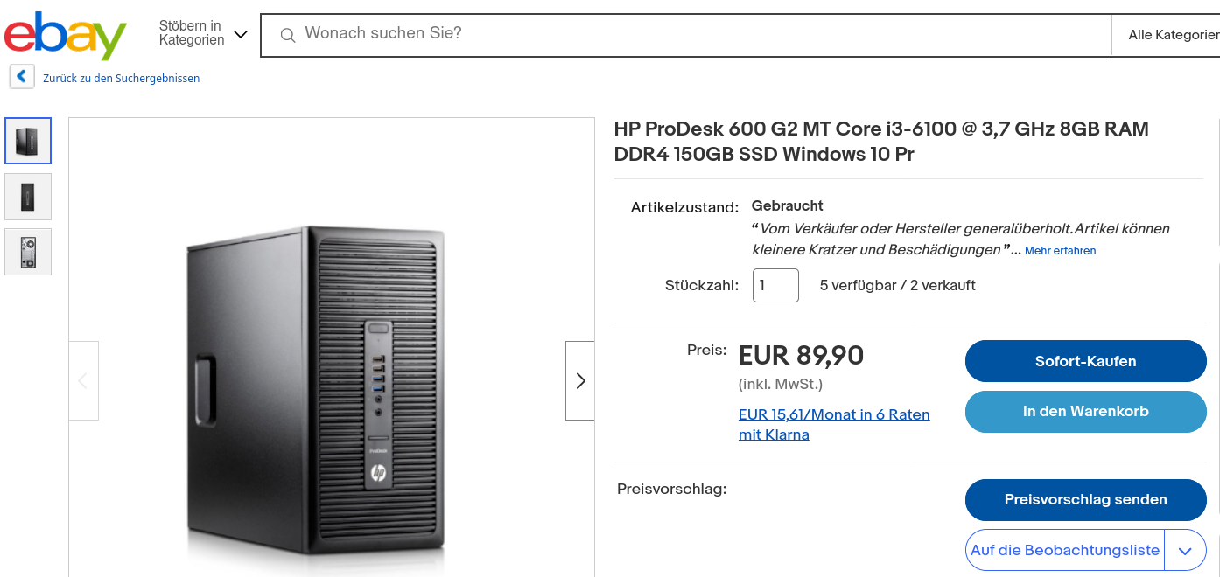Add item via Auf die Beobachtungsliste
The width and height of the screenshot is (1220, 577).
coord(1064,551)
